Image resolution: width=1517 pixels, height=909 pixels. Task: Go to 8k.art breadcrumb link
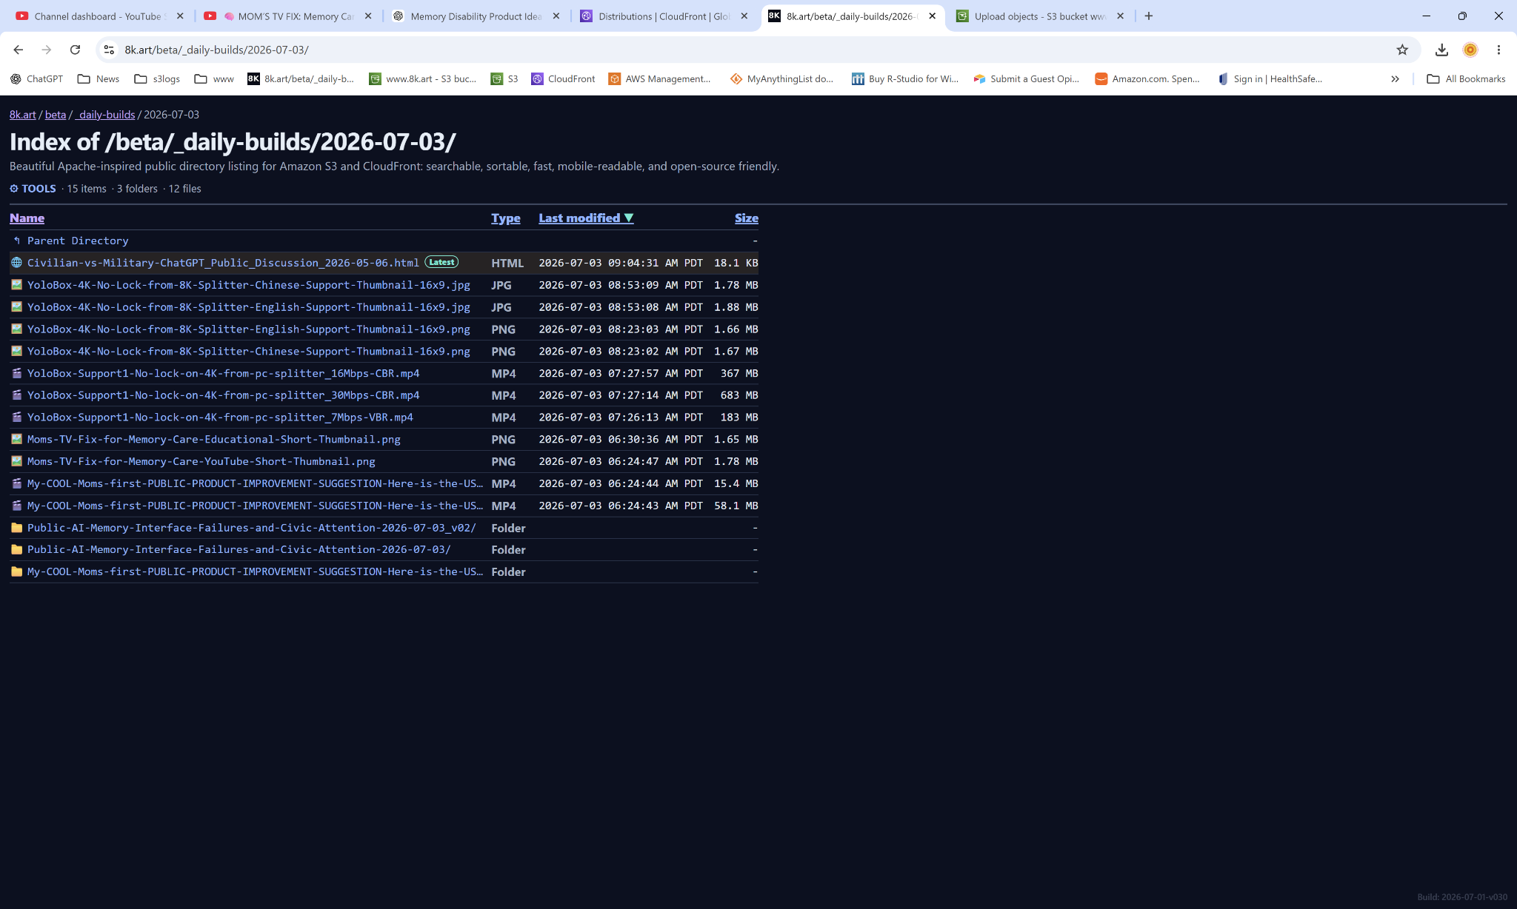point(23,115)
